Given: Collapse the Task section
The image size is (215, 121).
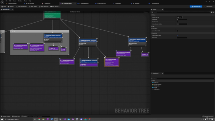Looking at the screenshot, I should [152, 26].
